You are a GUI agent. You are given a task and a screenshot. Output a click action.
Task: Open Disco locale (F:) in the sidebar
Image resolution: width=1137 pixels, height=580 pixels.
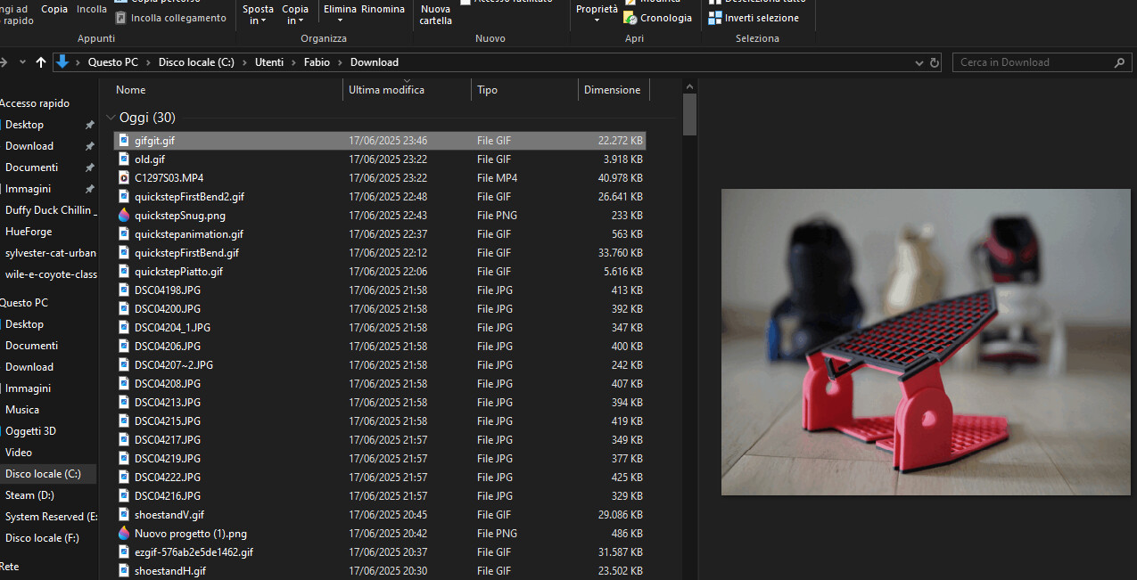point(42,538)
